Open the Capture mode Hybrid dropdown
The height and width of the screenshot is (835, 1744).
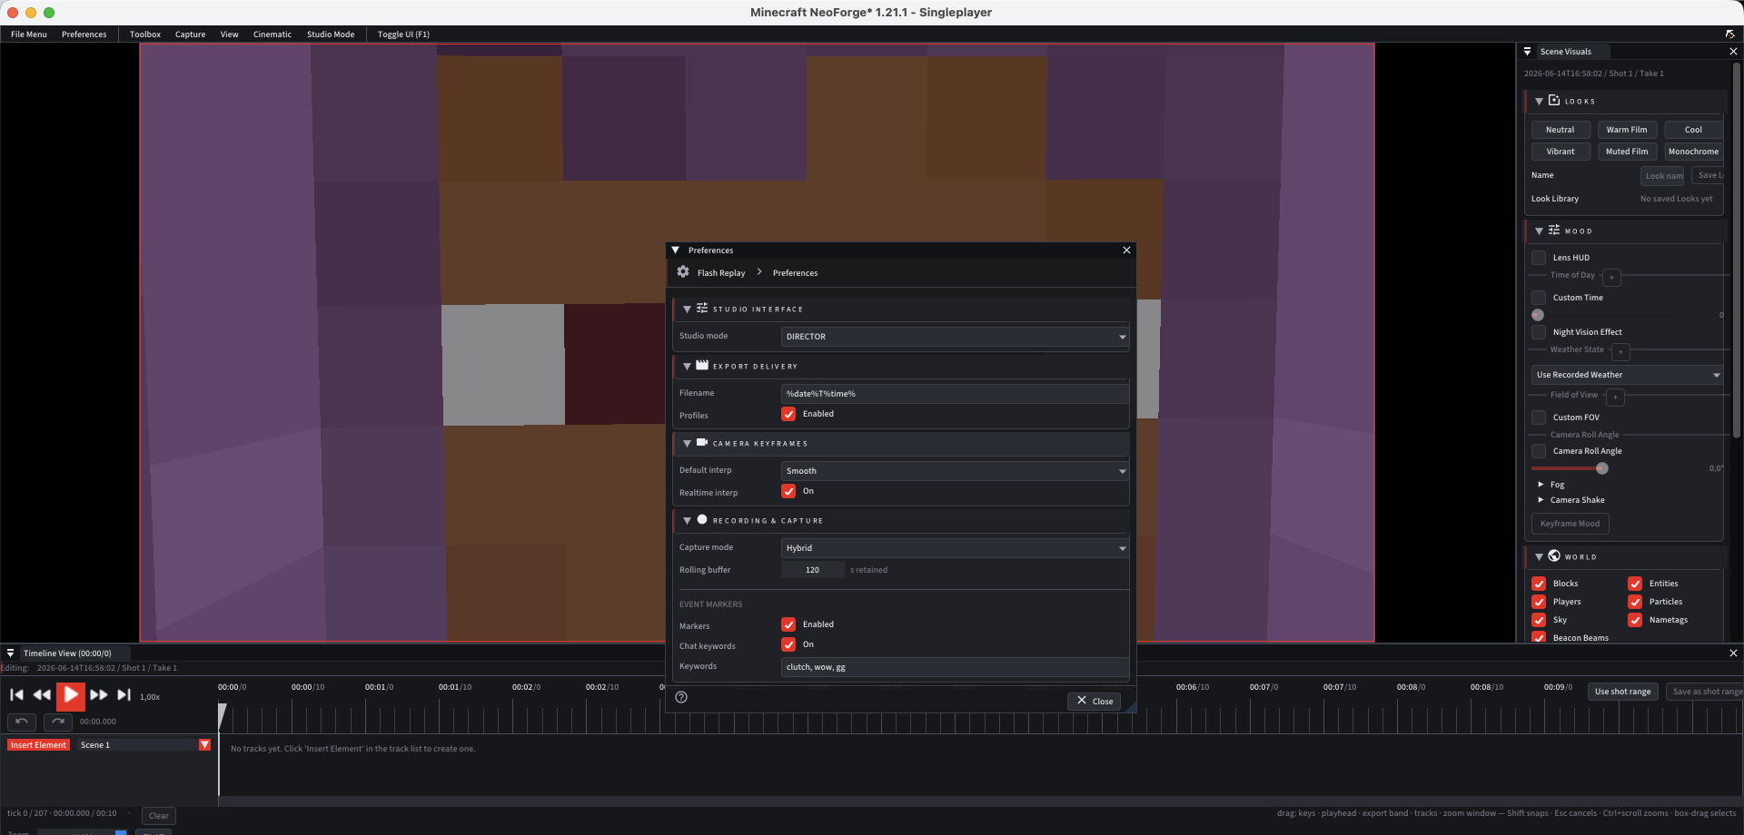point(955,548)
